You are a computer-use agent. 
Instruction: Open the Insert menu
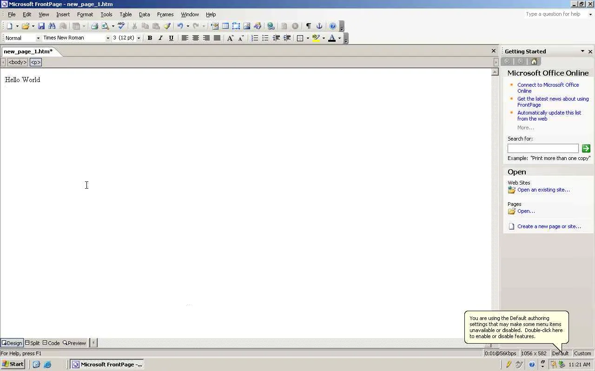[x=63, y=14]
